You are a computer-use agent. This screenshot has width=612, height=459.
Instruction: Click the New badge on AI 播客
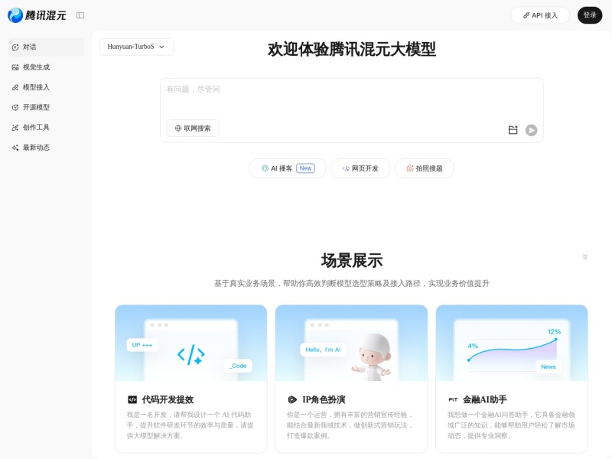[305, 168]
